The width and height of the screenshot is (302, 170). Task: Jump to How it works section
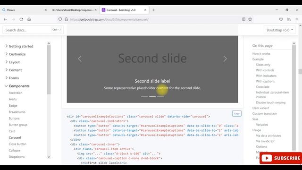(x=261, y=53)
